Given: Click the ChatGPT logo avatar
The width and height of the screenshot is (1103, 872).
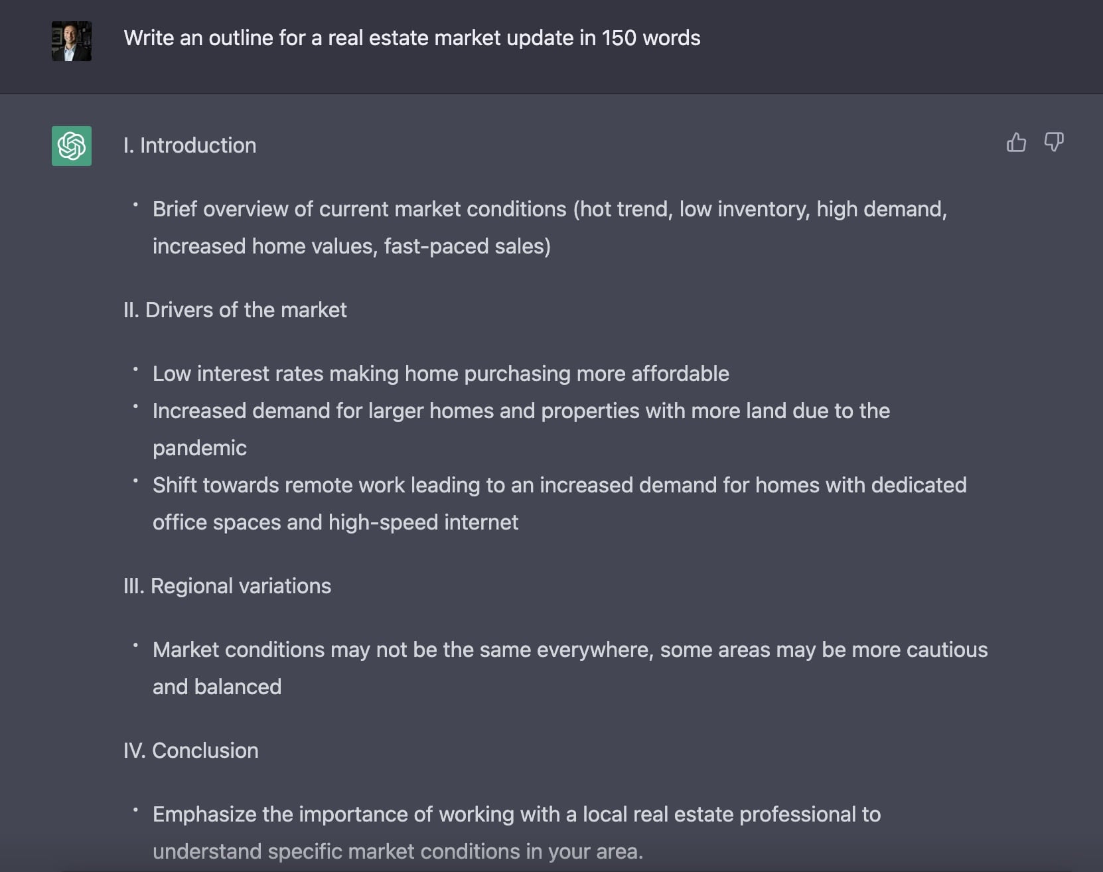Looking at the screenshot, I should (x=72, y=146).
